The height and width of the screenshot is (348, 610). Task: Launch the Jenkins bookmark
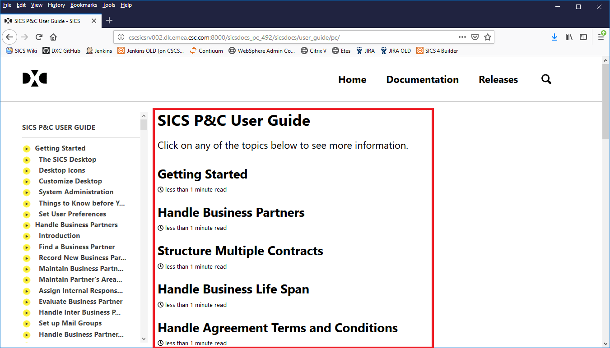(x=99, y=50)
